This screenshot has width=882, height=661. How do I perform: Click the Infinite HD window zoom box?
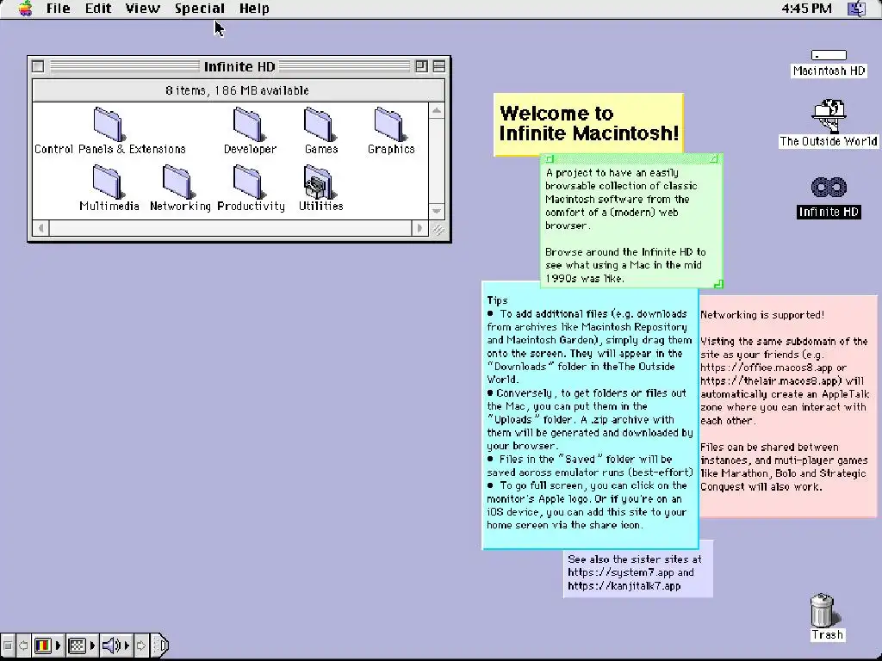(421, 66)
